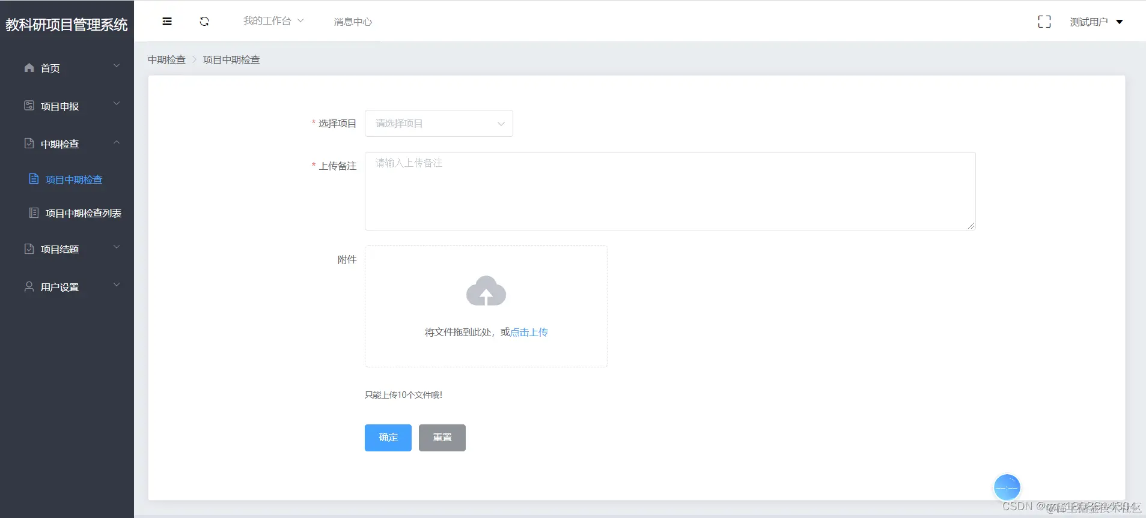
Task: Click the 测试用户 username
Action: (1088, 22)
